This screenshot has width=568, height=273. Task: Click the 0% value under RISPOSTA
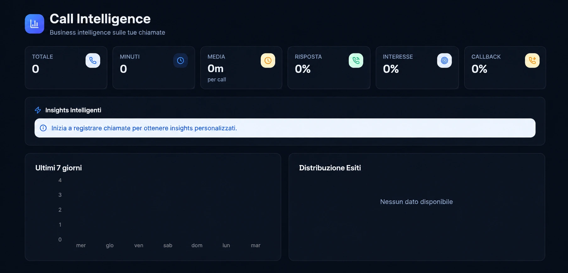coord(303,69)
